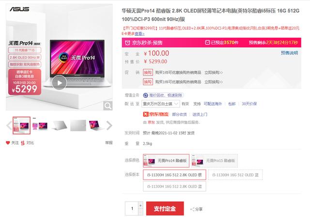Select 无畏Pro15 酷睿版 option
Image resolution: width=310 pixels, height=220 pixels.
click(x=215, y=161)
